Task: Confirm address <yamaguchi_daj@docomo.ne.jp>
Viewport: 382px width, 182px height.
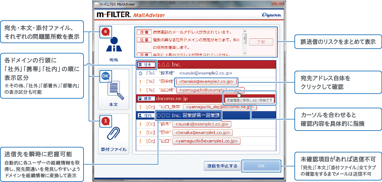Action: 220,107
